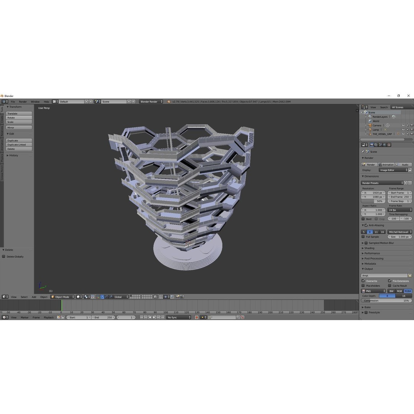Open the Help menu
This screenshot has width=414, height=414.
tap(46, 102)
